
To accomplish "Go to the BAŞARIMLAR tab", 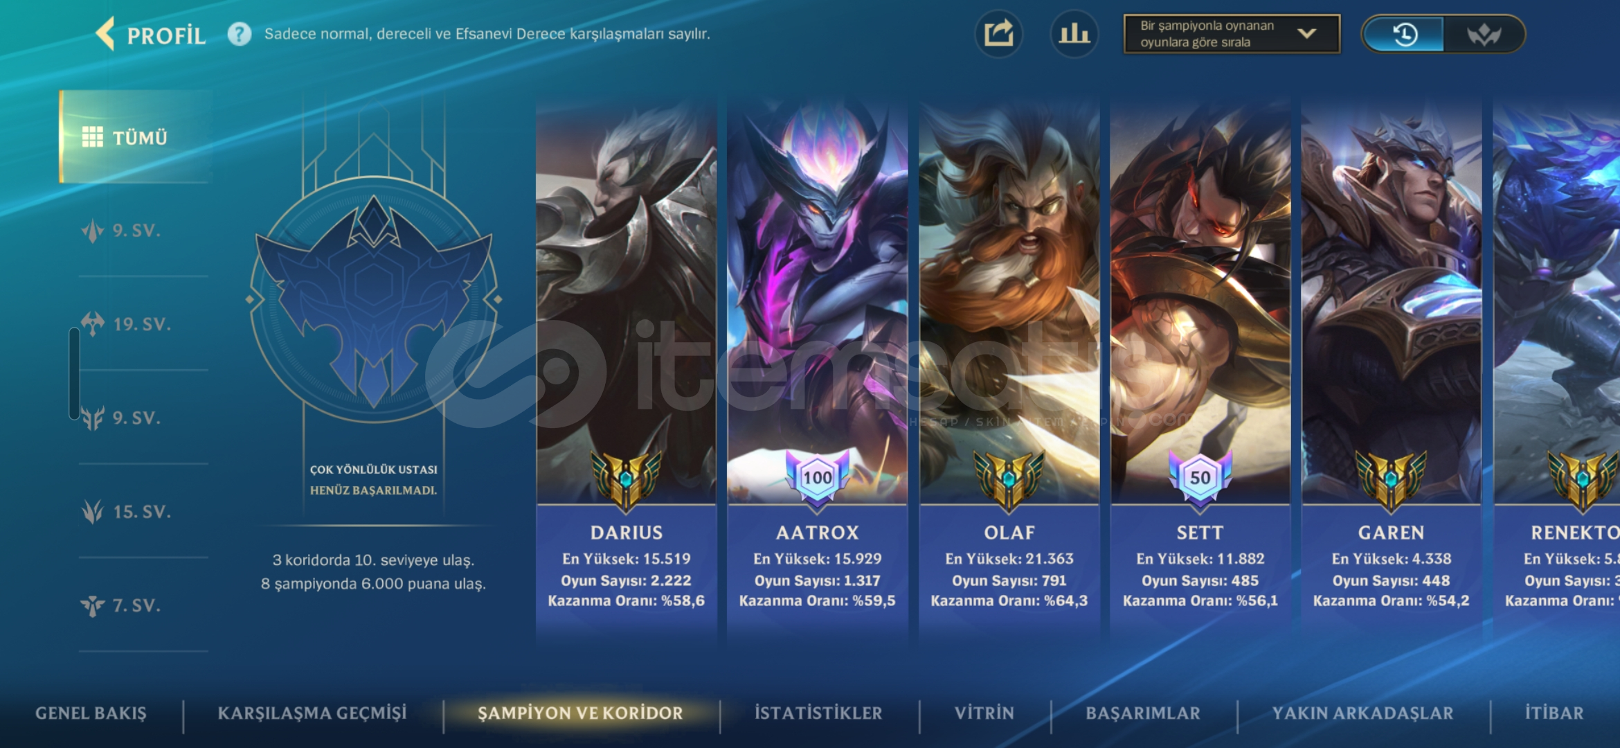I will coord(1143,713).
